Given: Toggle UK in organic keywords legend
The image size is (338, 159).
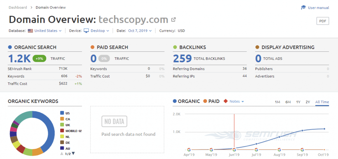Looking at the screenshot, I should point(65,125).
